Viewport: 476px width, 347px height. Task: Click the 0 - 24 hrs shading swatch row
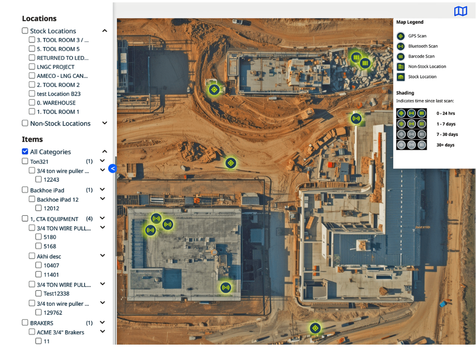point(411,113)
